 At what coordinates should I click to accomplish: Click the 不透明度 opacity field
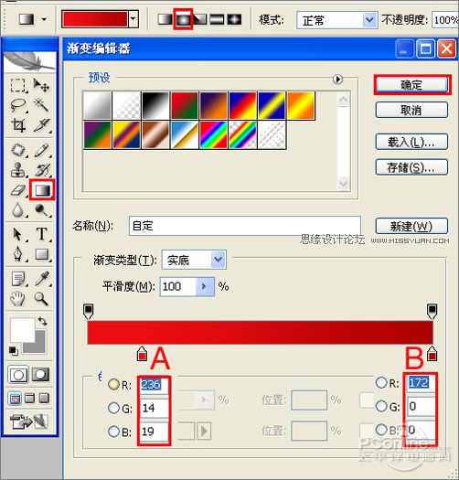pyautogui.click(x=445, y=20)
